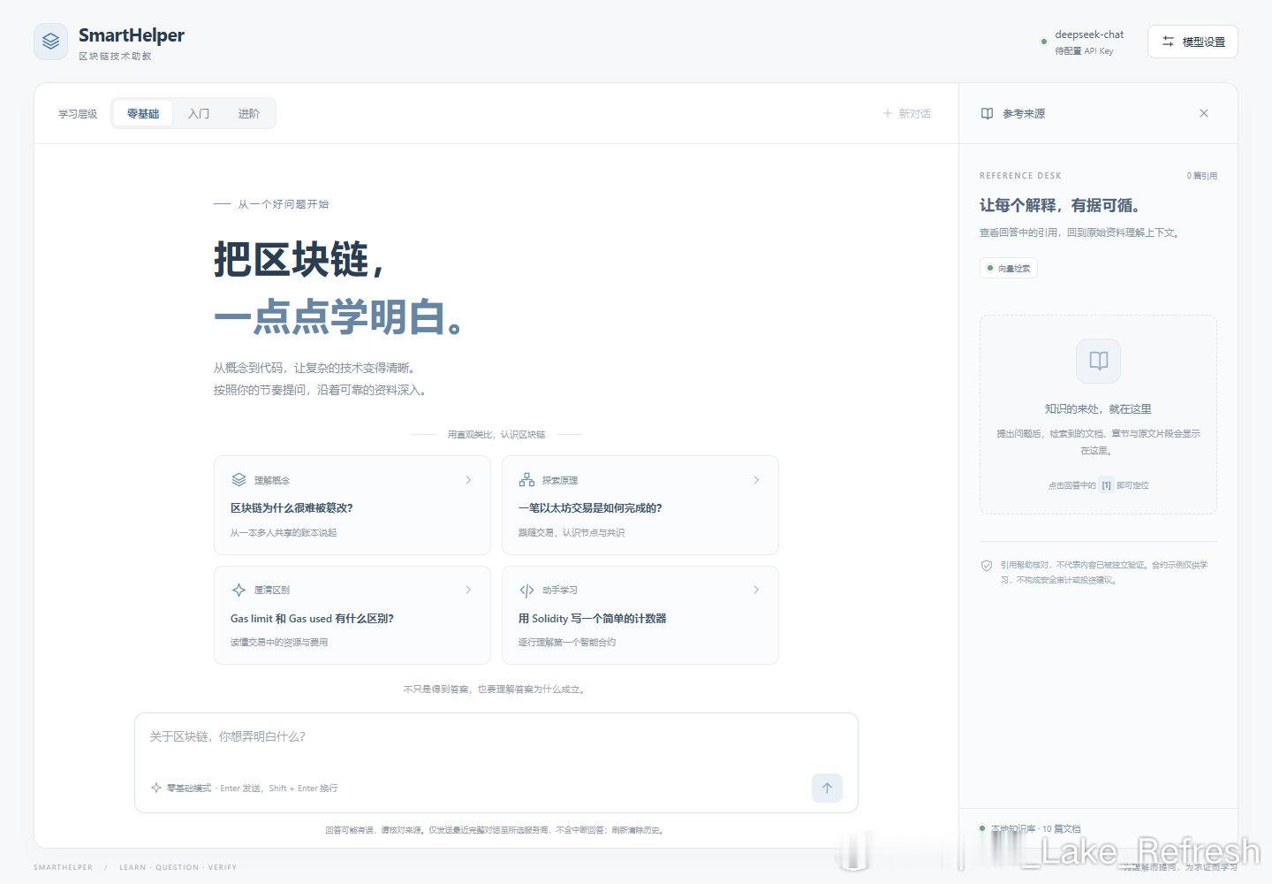Viewport: 1272px width, 884px height.
Task: Click the 区块链技术助教 subtitle
Action: coord(115,56)
